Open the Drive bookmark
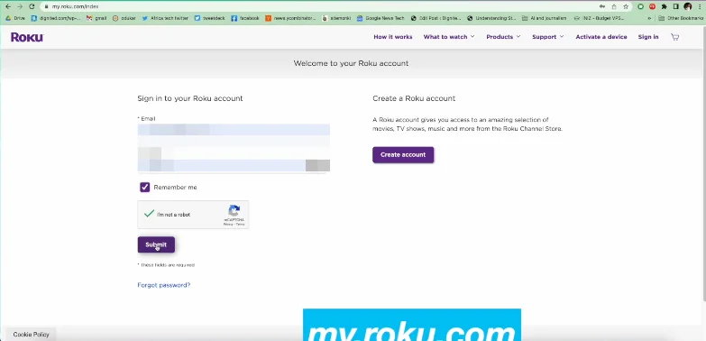The width and height of the screenshot is (706, 341). pyautogui.click(x=15, y=18)
